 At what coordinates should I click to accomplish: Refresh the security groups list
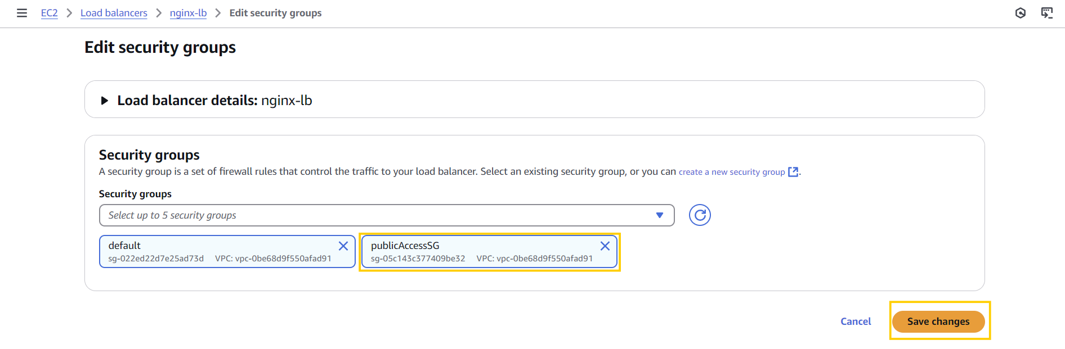coord(700,215)
